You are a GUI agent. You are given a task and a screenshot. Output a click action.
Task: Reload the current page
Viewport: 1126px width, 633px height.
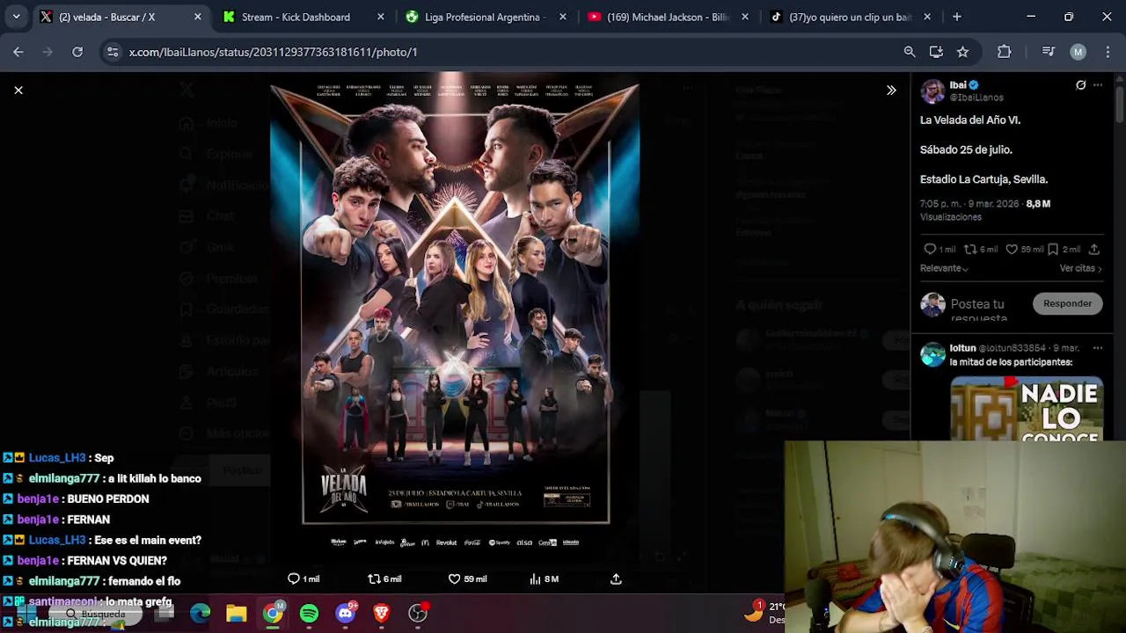77,52
